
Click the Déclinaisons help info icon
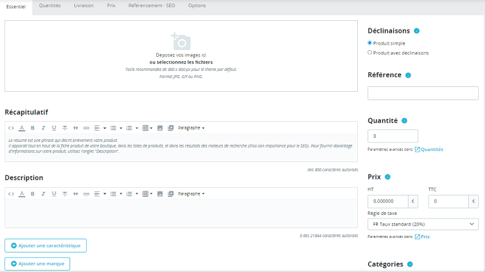point(417,31)
